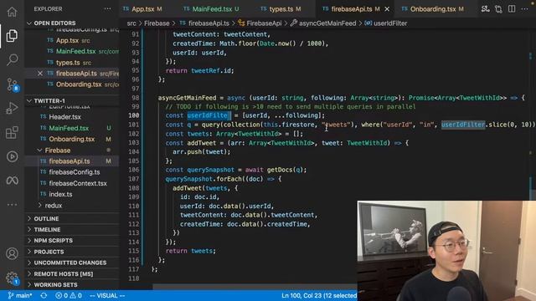Open Run and Debug view
The width and height of the screenshot is (536, 301).
[x=12, y=108]
